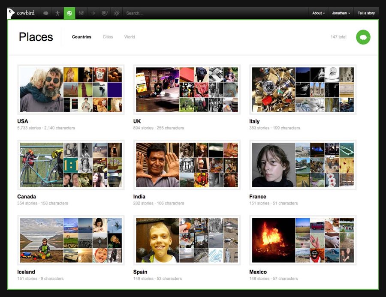Switch to the Cities tab
Image resolution: width=386 pixels, height=297 pixels.
coord(108,37)
